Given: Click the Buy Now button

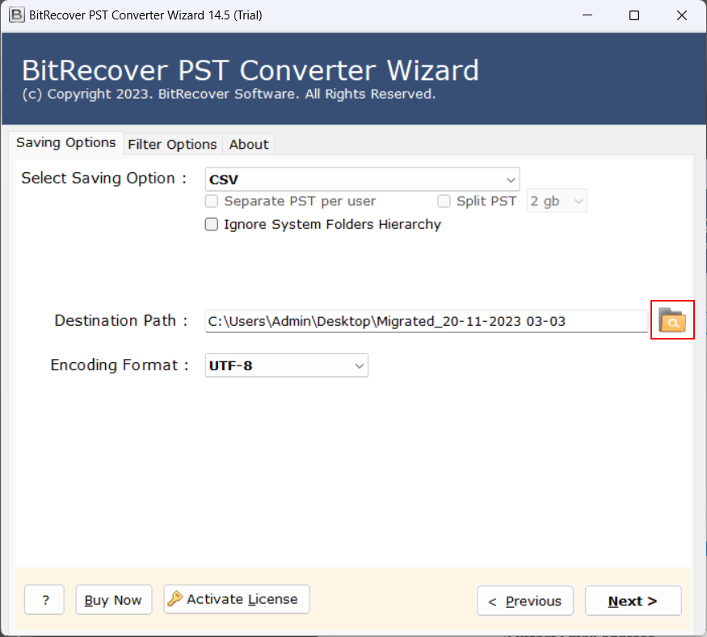Looking at the screenshot, I should pyautogui.click(x=114, y=600).
